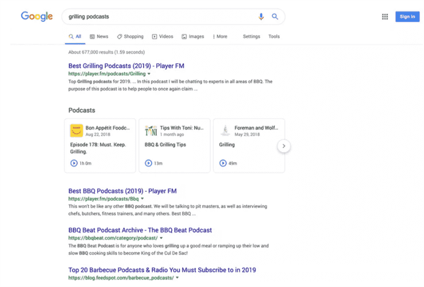
Task: Click the Sign in button
Action: [x=407, y=17]
